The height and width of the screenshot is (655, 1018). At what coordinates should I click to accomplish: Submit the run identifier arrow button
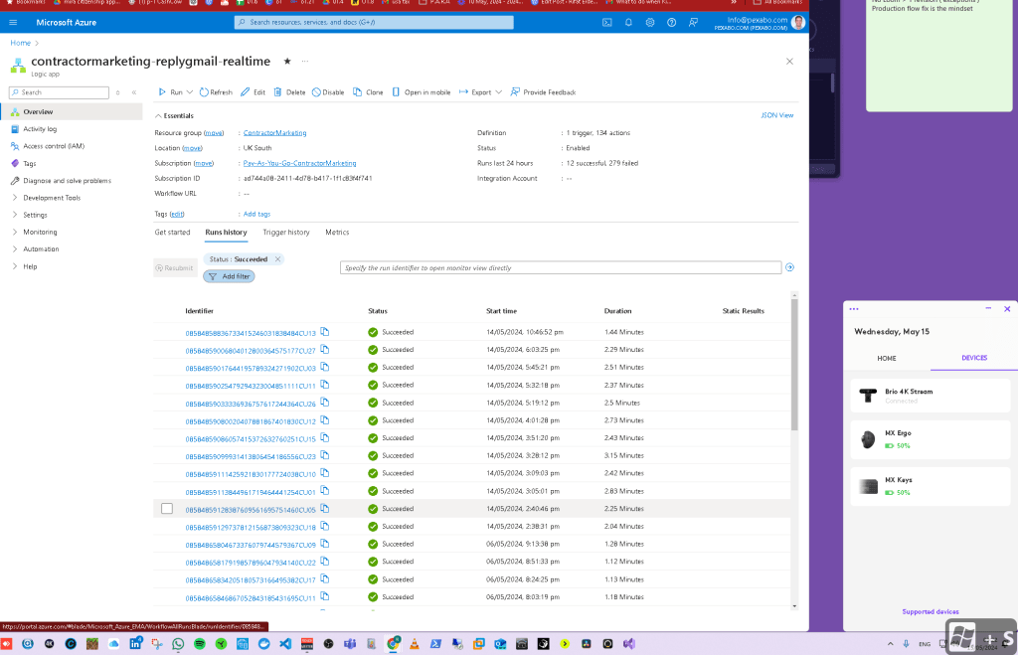[789, 267]
